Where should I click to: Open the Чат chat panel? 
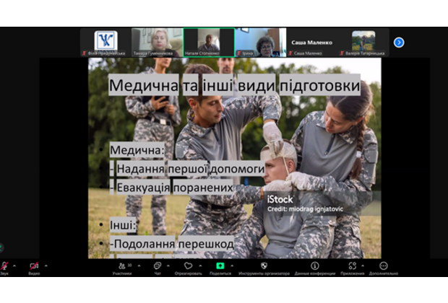click(x=158, y=268)
